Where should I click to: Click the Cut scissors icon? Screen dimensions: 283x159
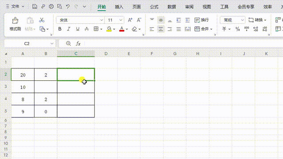(x=42, y=20)
